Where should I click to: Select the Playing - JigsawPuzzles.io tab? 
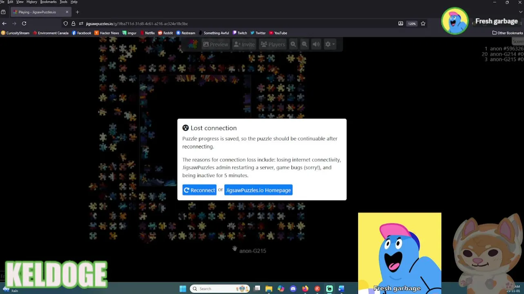[40, 12]
